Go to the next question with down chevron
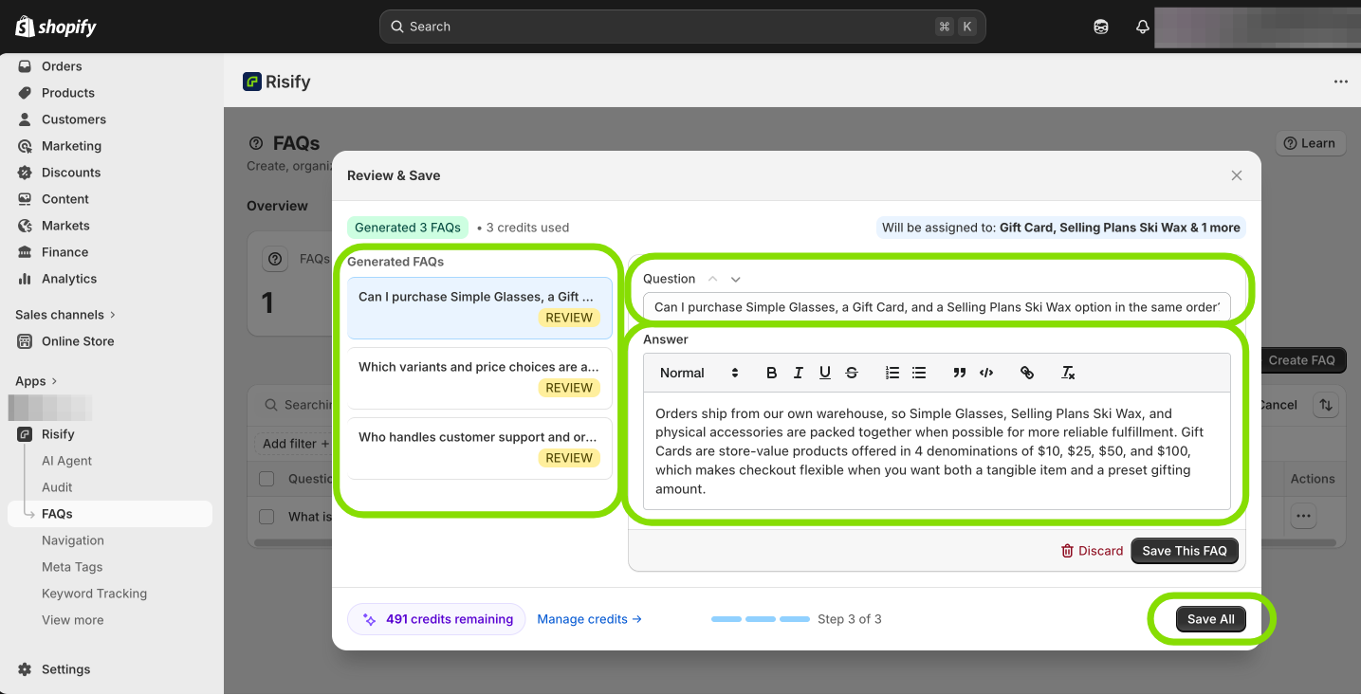This screenshot has height=695, width=1361. coord(736,279)
